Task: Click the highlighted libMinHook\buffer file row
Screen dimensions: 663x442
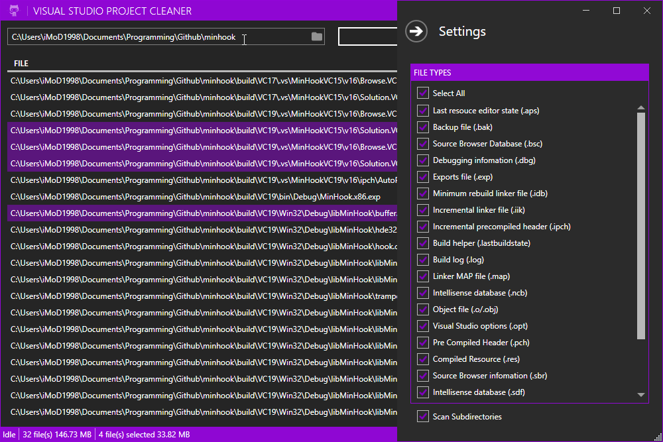Action: pyautogui.click(x=202, y=213)
